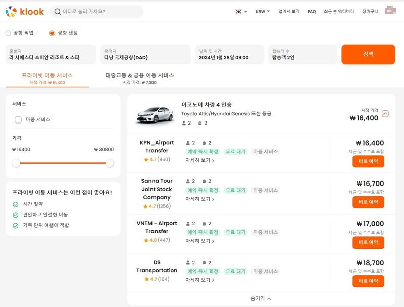Open the 날짜 및 시간 picker
Viewport: 404px width, 307px height.
coord(230,54)
